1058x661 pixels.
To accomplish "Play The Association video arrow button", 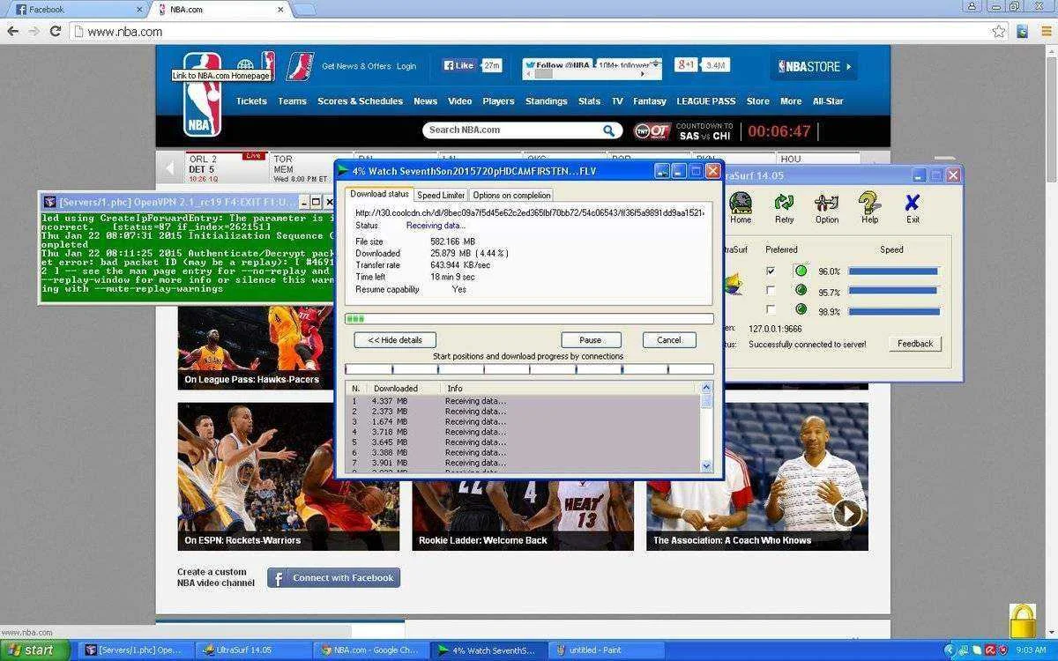I will coord(847,513).
